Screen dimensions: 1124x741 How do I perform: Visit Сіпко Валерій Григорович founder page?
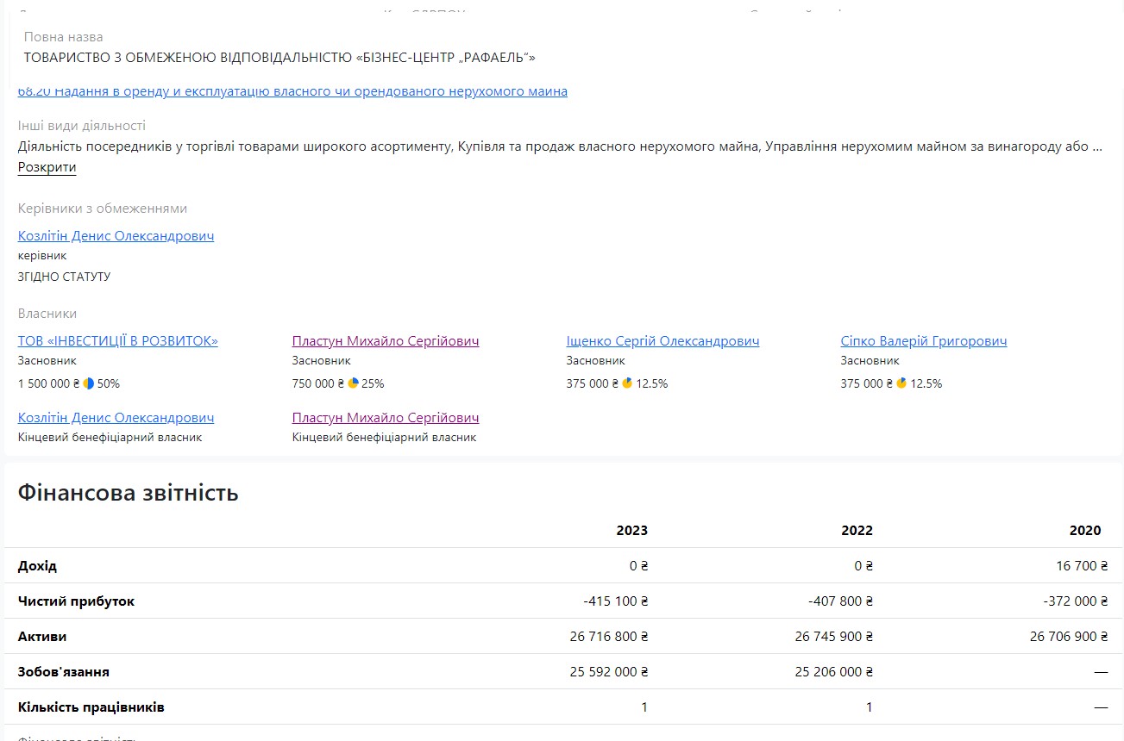click(x=923, y=341)
